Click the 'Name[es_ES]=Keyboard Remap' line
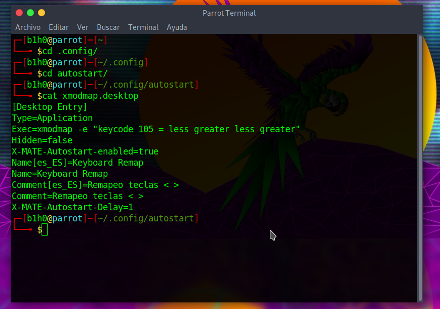 coord(77,163)
